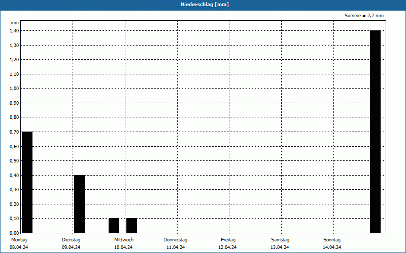406x253 pixels.
Task: Click the 0,70 y-axis value
Action: (15, 132)
